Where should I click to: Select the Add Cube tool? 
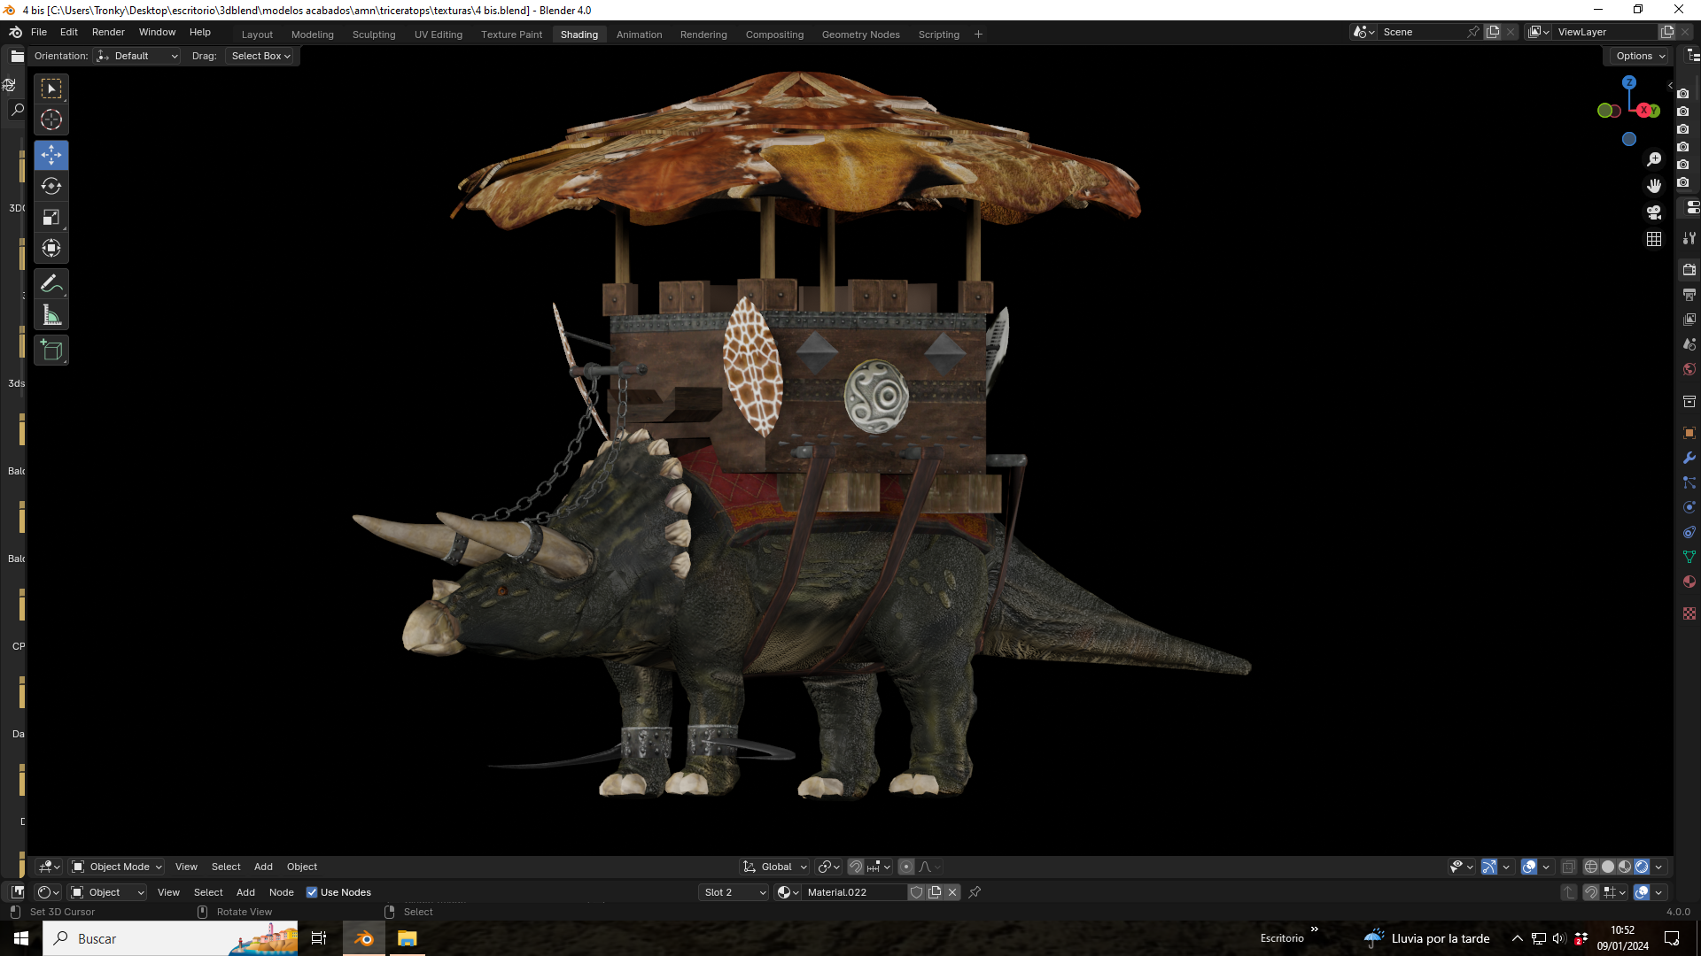click(x=51, y=351)
